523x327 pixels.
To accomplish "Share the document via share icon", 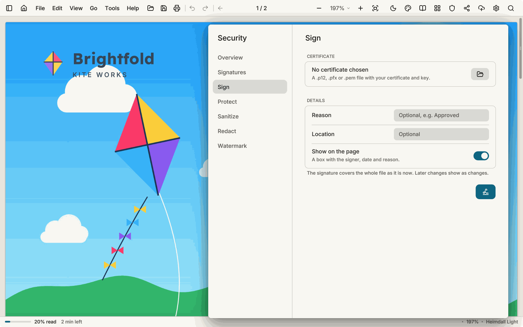I will point(467,8).
